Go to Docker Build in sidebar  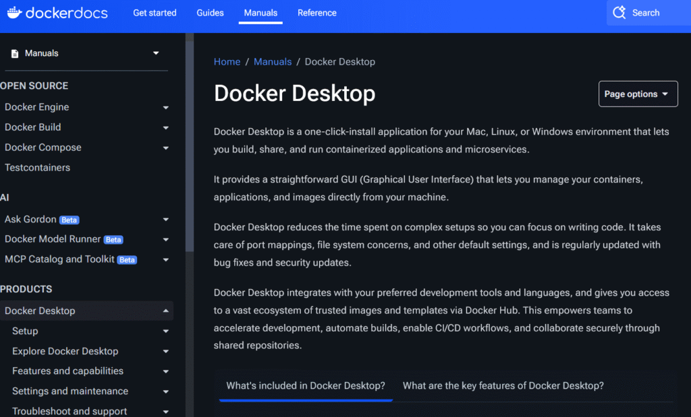click(x=33, y=127)
